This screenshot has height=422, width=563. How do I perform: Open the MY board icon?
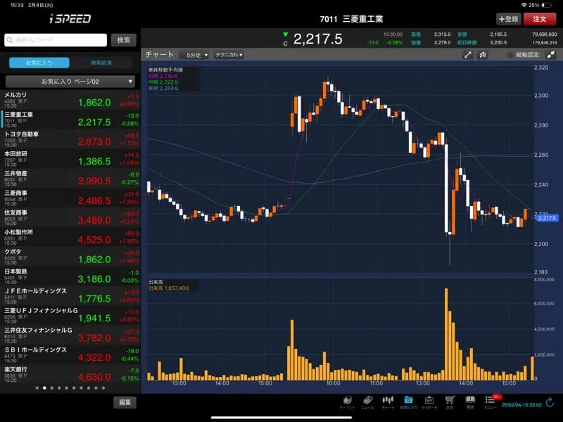[x=429, y=402]
